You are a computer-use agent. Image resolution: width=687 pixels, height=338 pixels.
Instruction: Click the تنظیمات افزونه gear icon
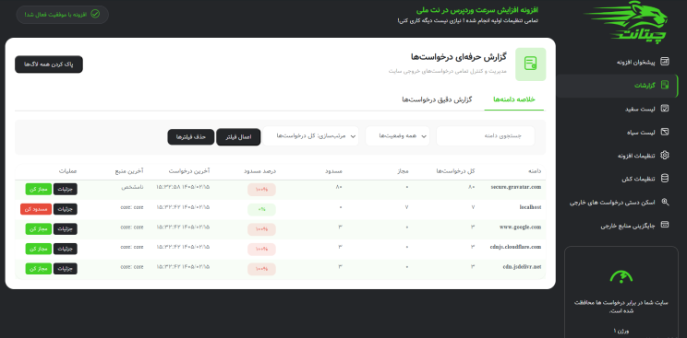tap(665, 156)
